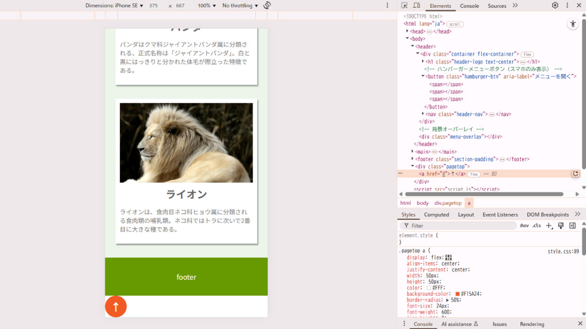Close the bottom drawer with X
The image size is (586, 329).
click(580, 324)
